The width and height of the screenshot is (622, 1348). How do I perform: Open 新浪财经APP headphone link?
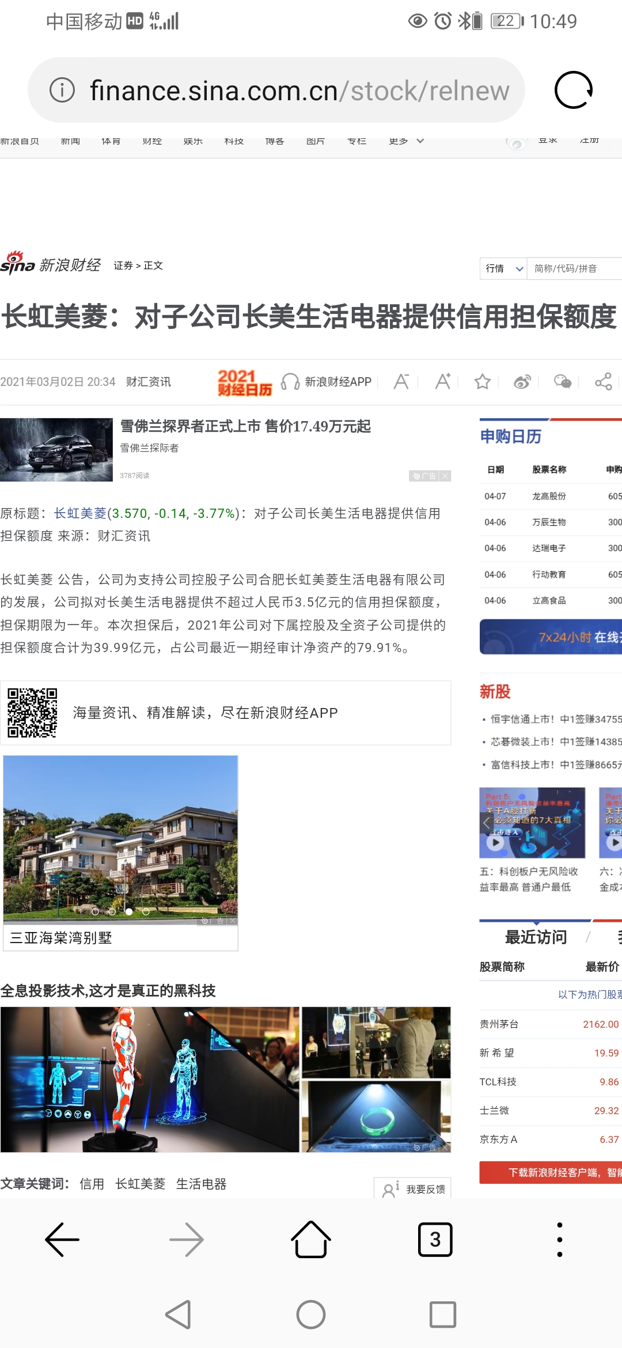tap(327, 382)
